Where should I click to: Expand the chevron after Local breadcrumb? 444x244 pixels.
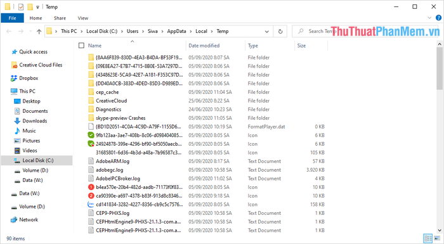pos(212,32)
